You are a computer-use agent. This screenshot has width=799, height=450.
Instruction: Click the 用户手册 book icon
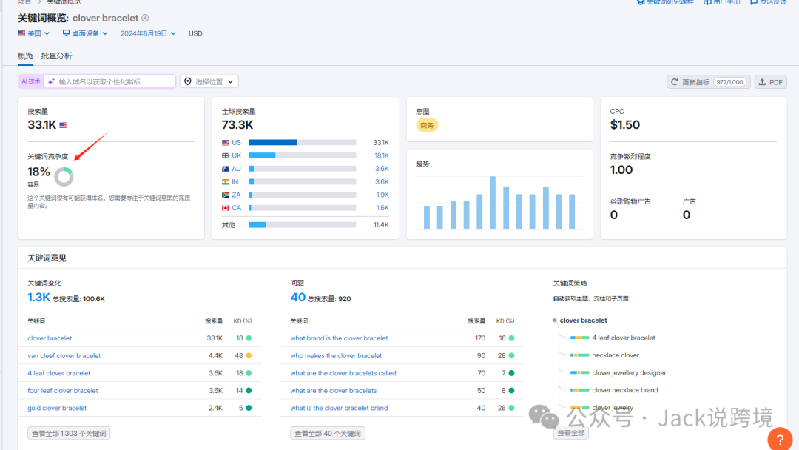[x=707, y=2]
